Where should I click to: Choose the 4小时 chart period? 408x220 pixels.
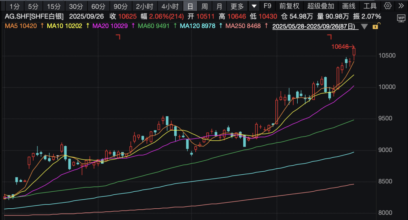[170, 6]
